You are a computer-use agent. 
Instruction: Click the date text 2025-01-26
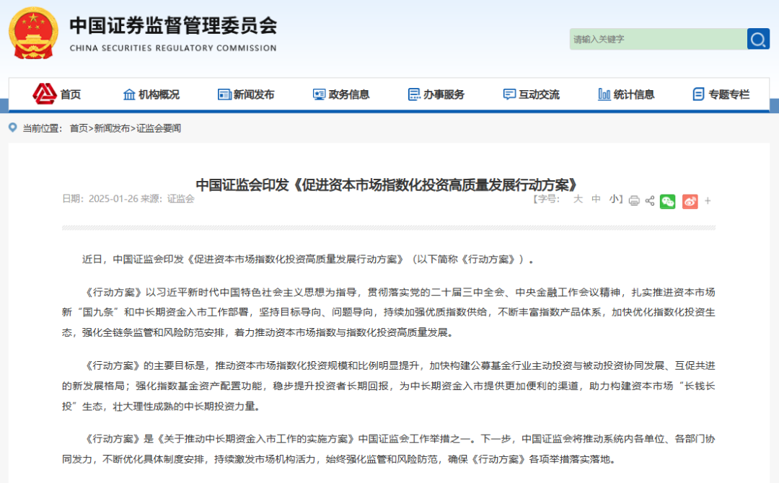[113, 198]
